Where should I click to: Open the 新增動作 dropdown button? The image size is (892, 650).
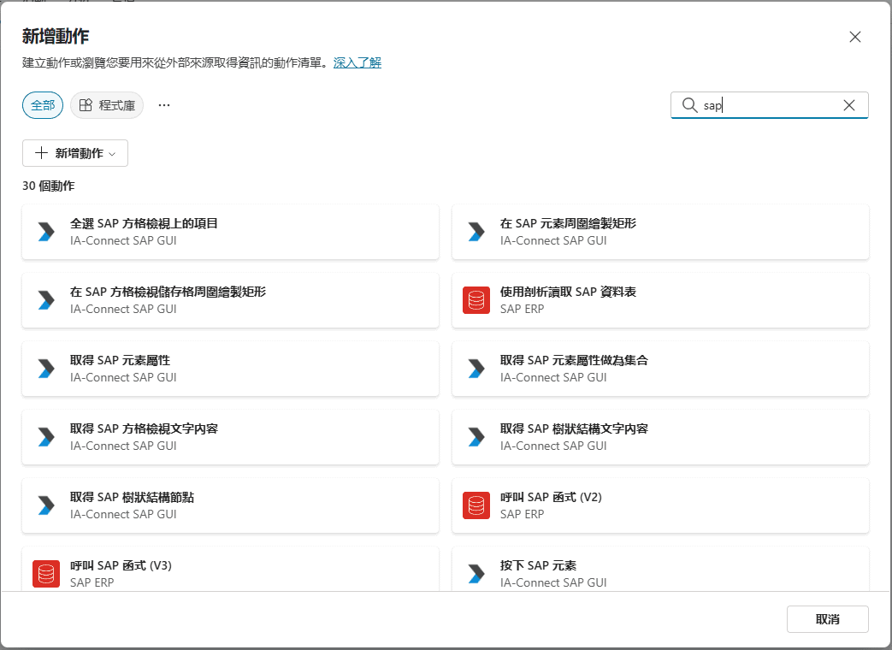(x=75, y=153)
